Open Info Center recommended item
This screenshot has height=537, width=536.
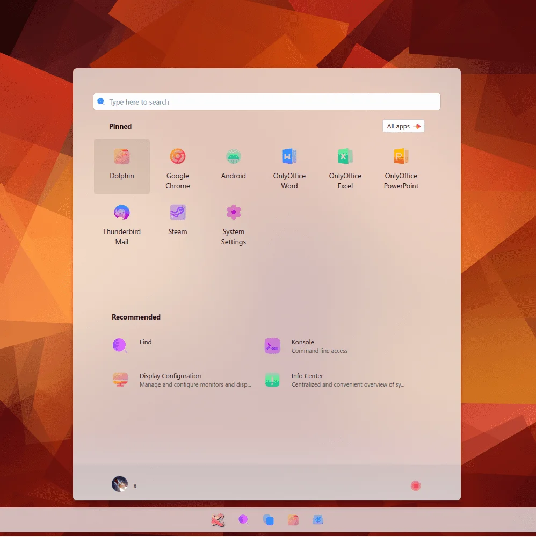coord(335,380)
